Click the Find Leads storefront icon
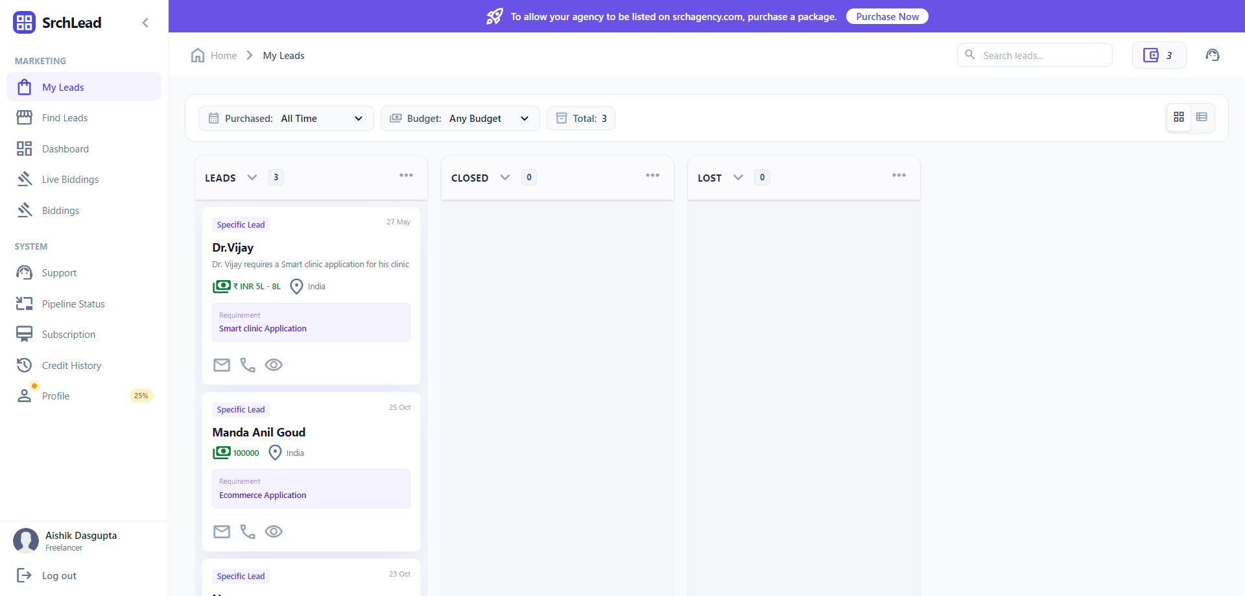Image resolution: width=1245 pixels, height=596 pixels. tap(25, 117)
